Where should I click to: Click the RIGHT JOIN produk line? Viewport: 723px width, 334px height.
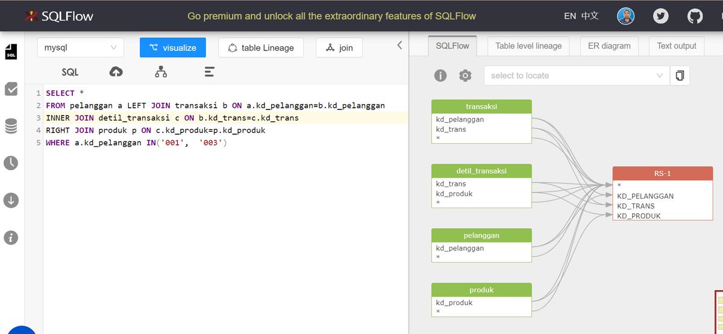(x=155, y=131)
